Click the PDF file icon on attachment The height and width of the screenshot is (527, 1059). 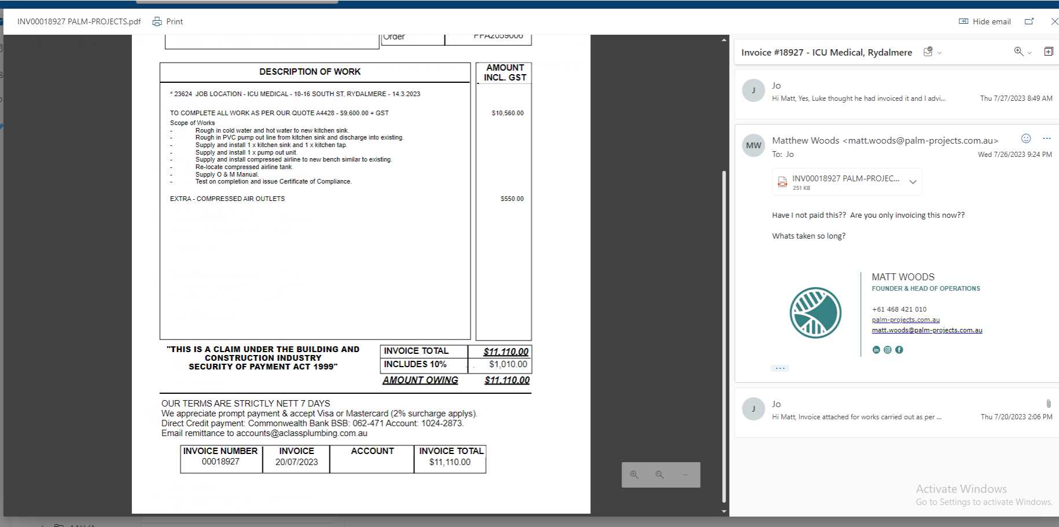(x=782, y=182)
